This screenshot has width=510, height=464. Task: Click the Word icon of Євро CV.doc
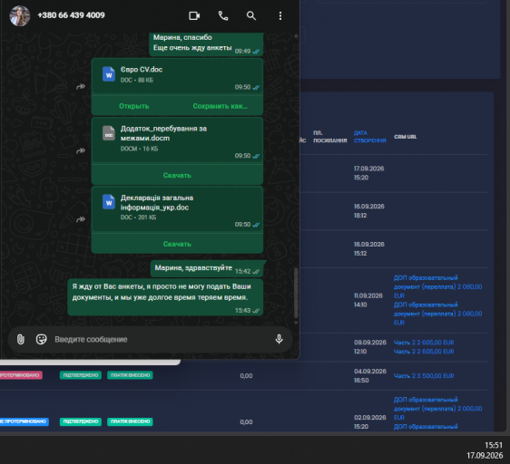109,74
